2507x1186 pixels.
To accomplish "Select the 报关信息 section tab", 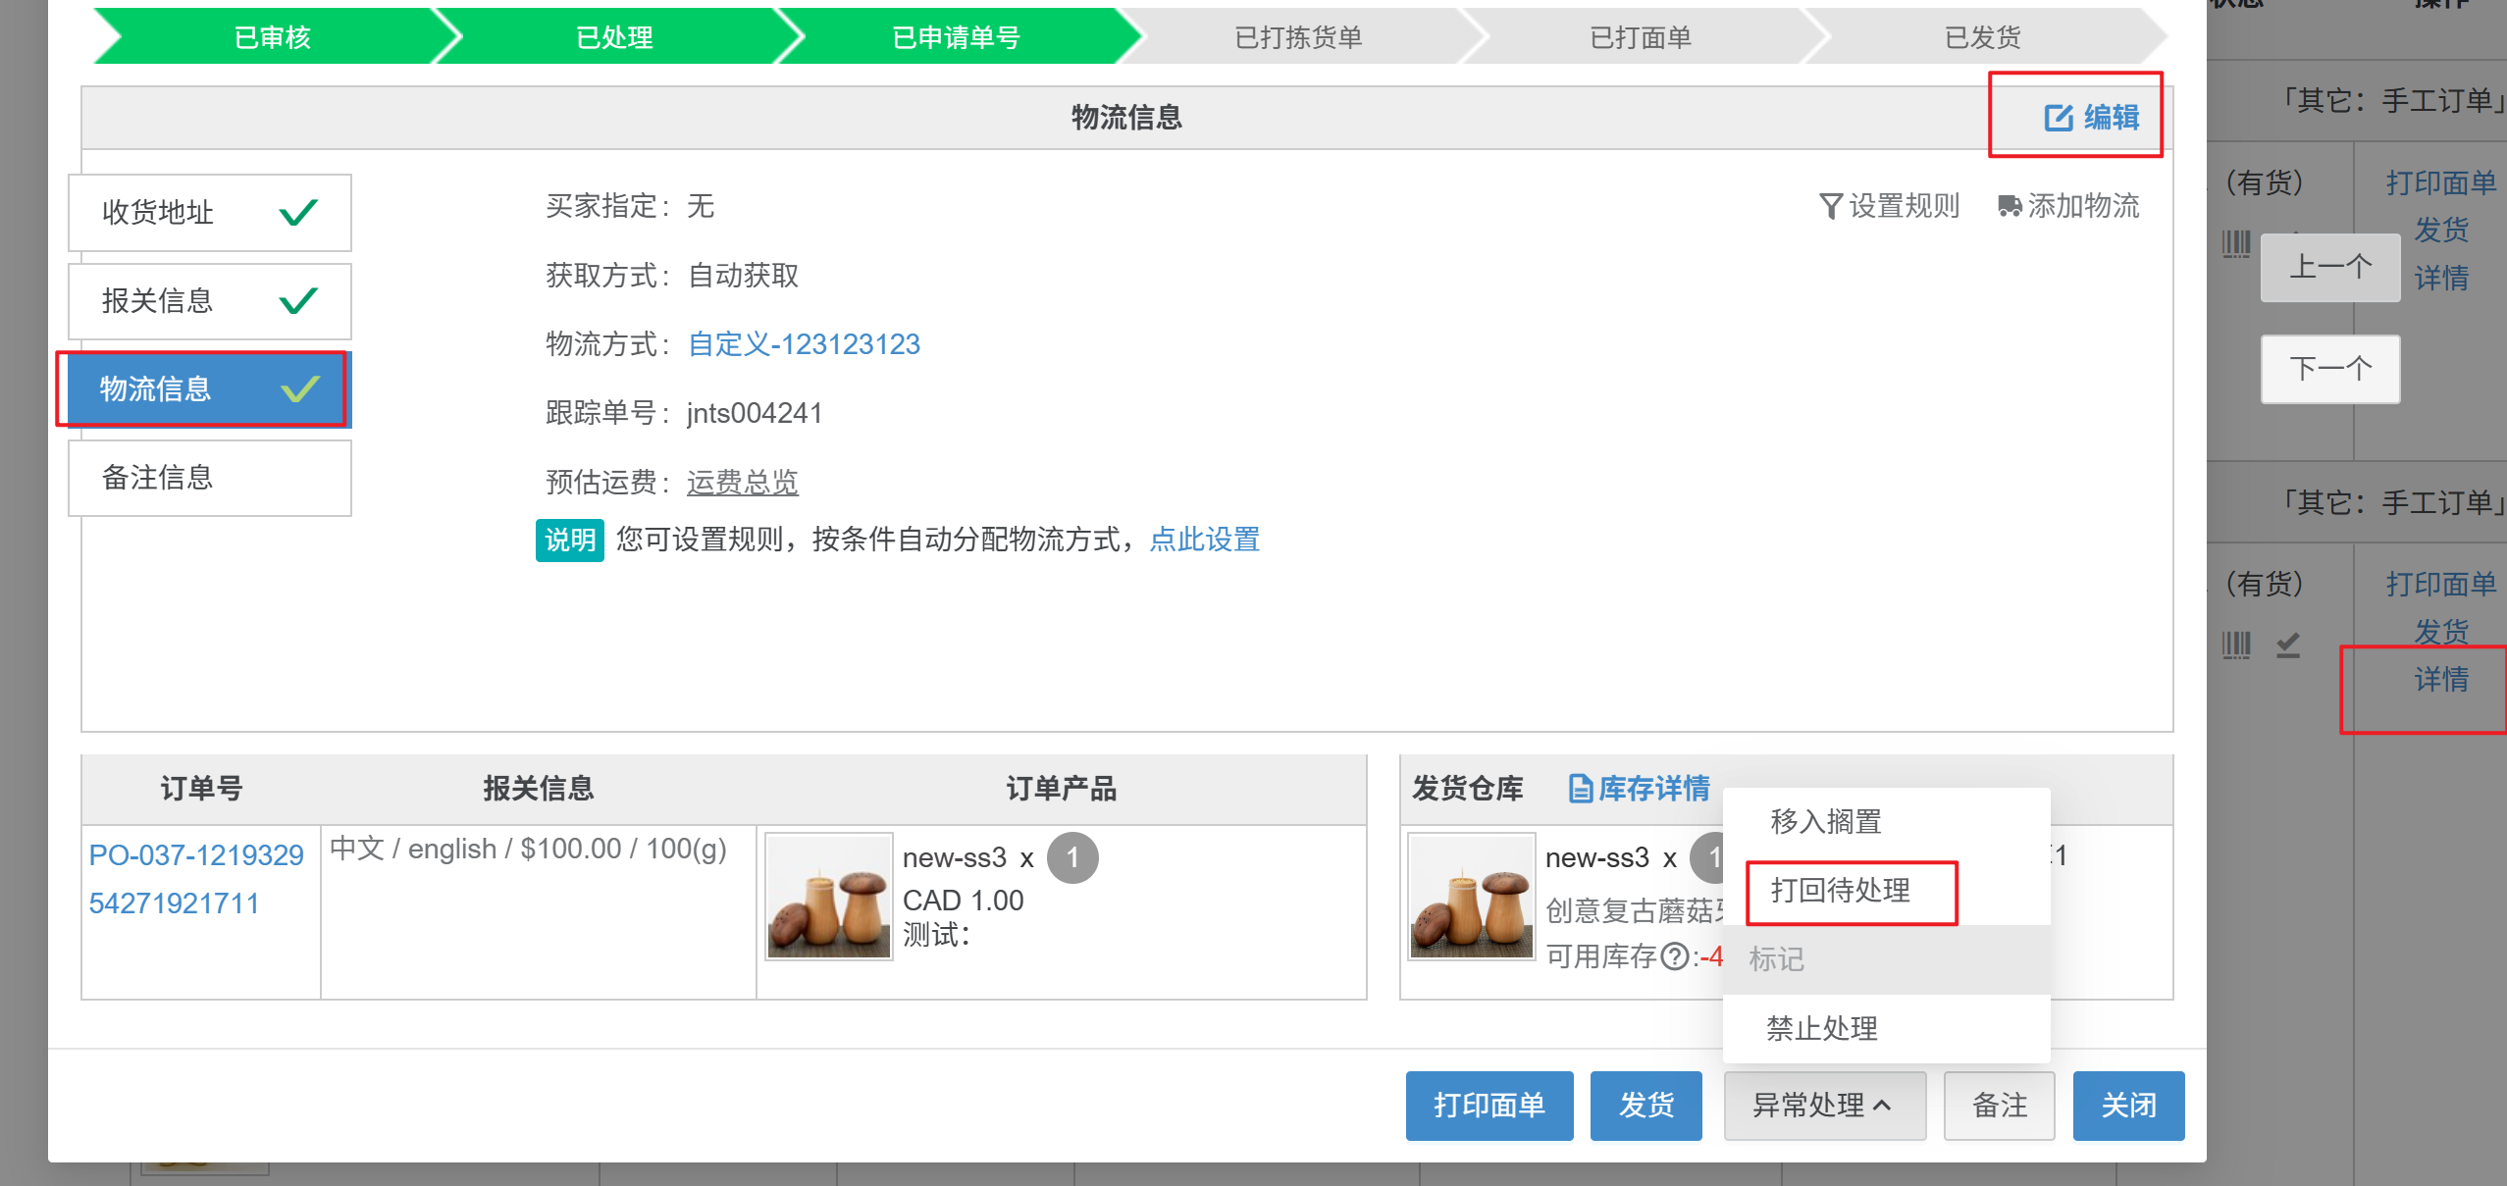I will click(x=210, y=300).
